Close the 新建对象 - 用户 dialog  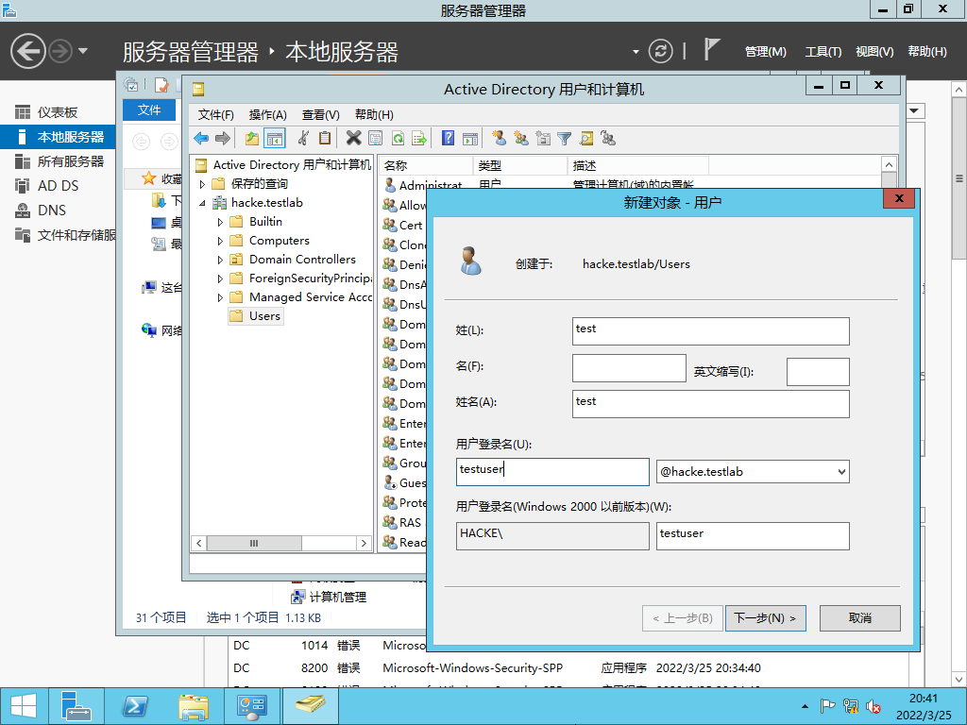899,198
